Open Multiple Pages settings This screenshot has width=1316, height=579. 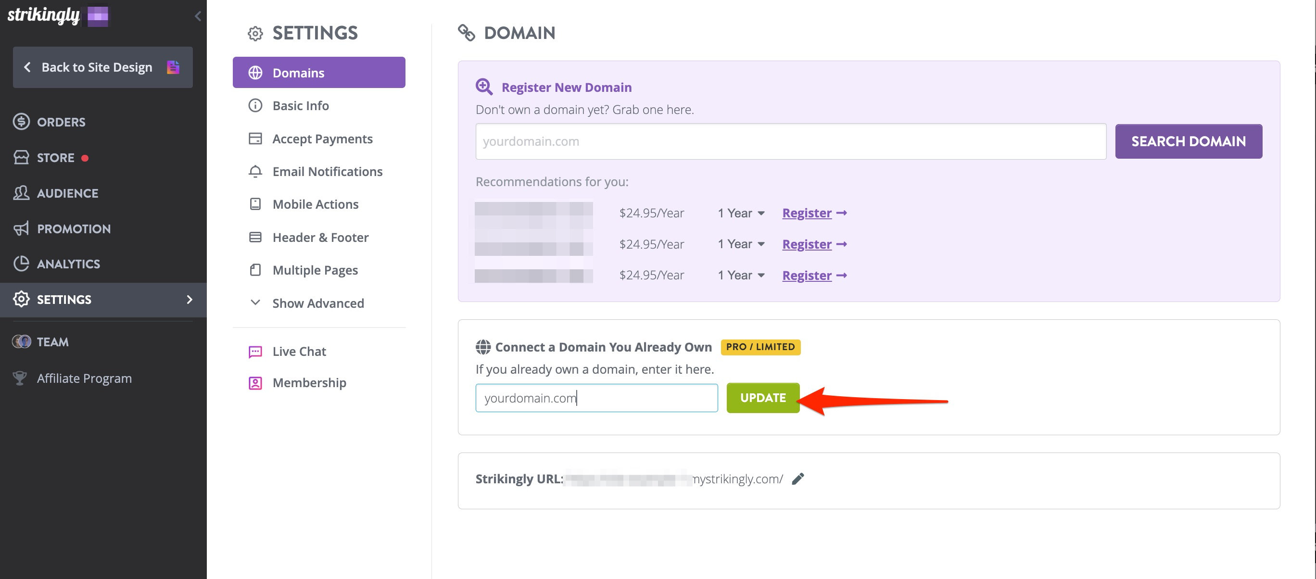[315, 270]
